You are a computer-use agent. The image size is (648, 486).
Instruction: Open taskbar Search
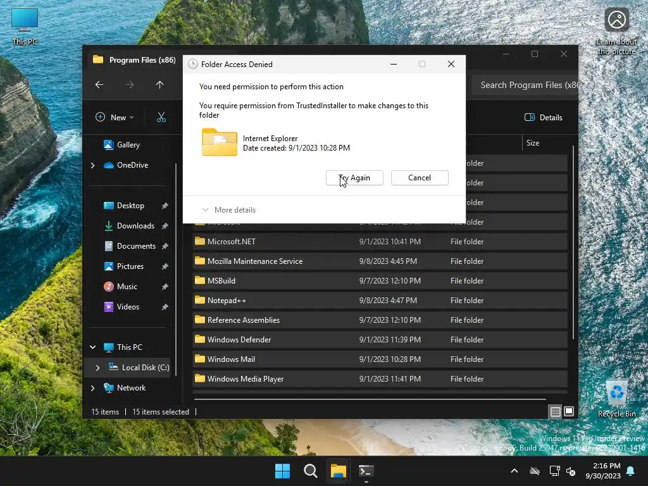310,471
